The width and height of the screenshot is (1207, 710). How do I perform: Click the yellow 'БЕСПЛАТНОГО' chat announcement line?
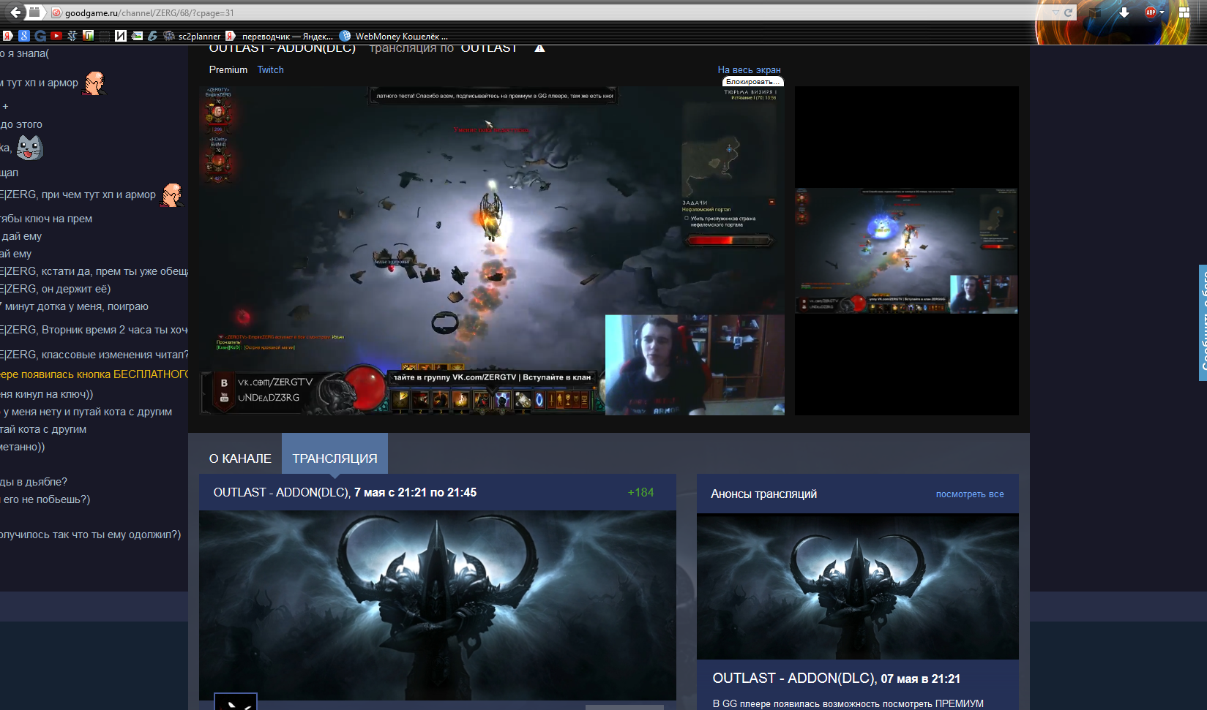(x=94, y=374)
